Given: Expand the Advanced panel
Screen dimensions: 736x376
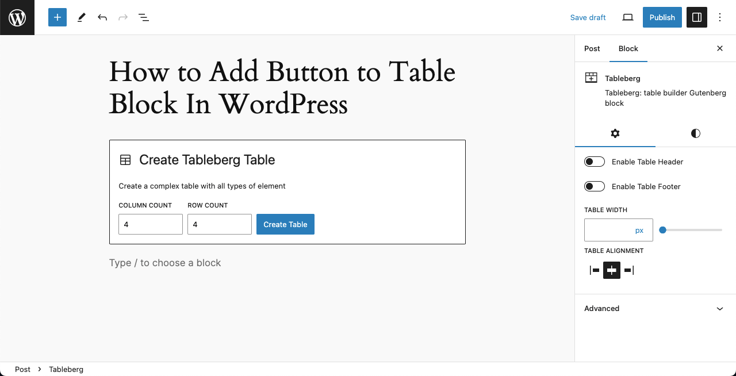Looking at the screenshot, I should coord(655,309).
